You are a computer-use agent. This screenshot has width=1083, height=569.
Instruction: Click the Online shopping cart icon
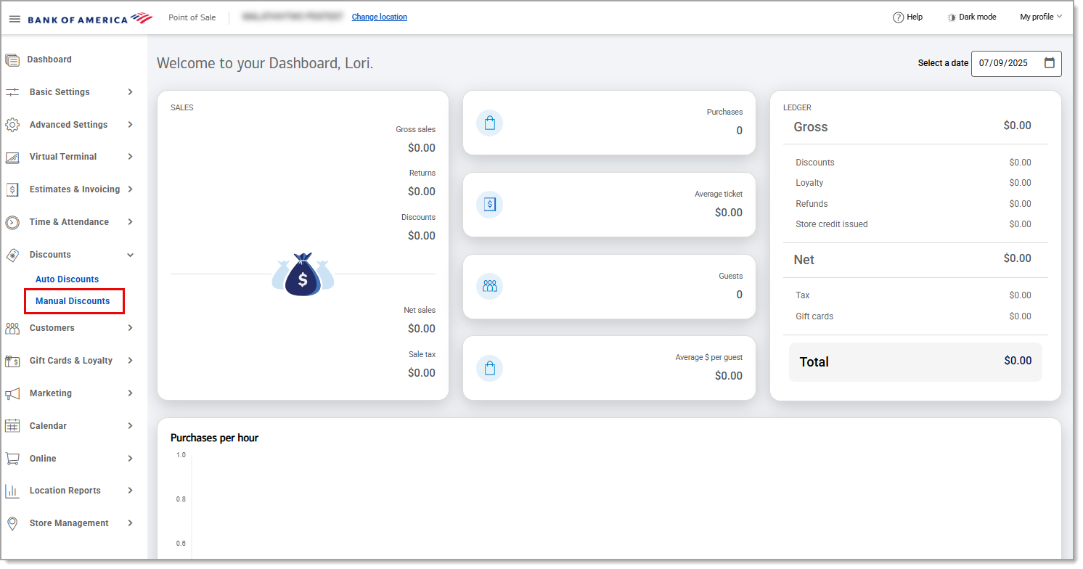(12, 459)
